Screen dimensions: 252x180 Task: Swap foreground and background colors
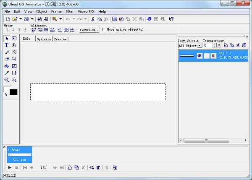click(x=6, y=94)
